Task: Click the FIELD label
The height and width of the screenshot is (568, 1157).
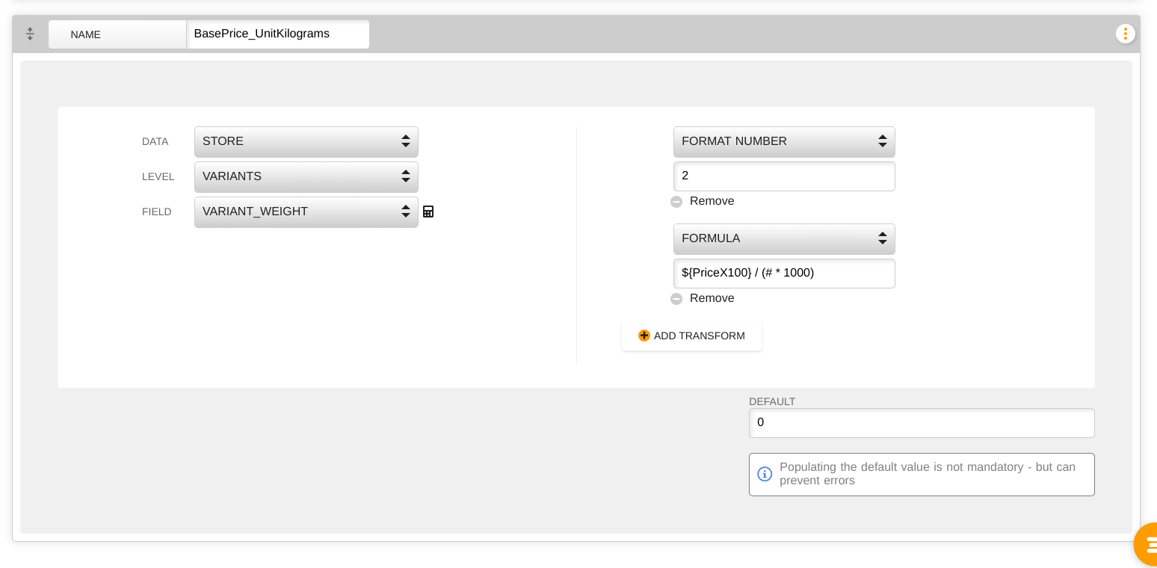Action: click(157, 212)
